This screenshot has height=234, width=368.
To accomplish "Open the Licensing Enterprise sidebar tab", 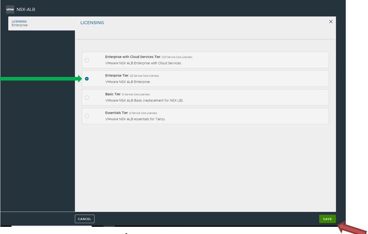I will (x=42, y=24).
